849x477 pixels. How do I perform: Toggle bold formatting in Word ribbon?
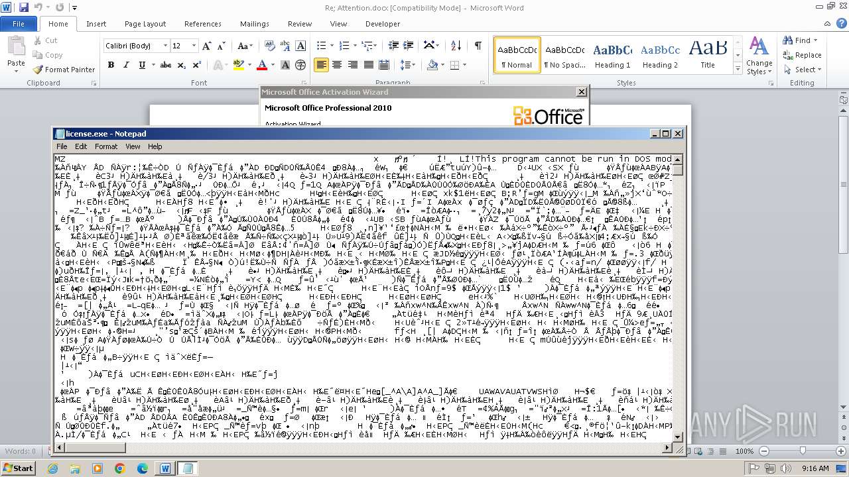[x=111, y=65]
